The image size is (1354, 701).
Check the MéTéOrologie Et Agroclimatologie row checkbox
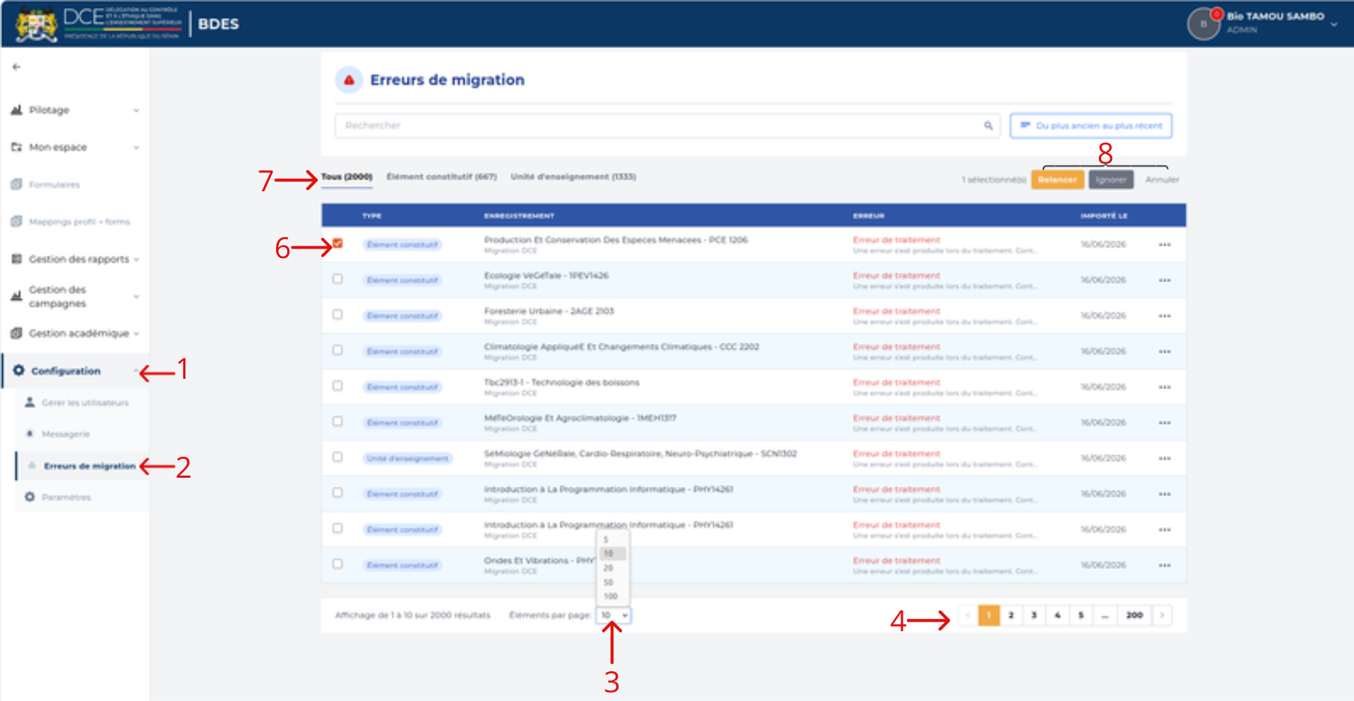pyautogui.click(x=337, y=421)
